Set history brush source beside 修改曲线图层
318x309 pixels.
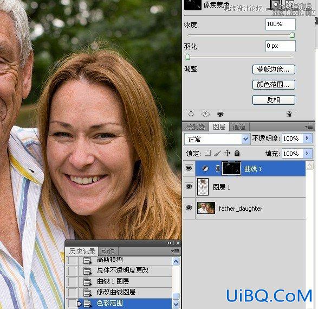[x=73, y=293]
